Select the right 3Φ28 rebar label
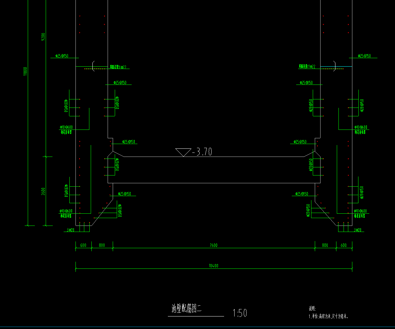395x329 pixels. pos(357,230)
